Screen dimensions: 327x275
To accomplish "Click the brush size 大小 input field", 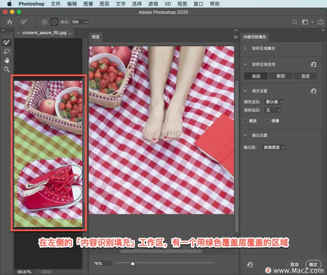I will coord(77,22).
